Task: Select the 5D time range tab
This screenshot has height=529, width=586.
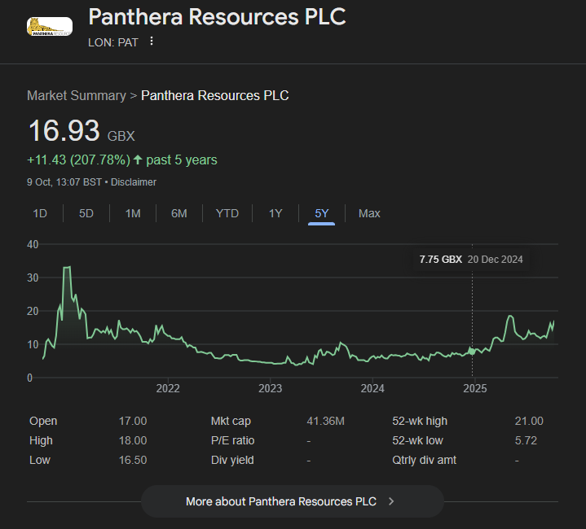Action: pos(86,213)
